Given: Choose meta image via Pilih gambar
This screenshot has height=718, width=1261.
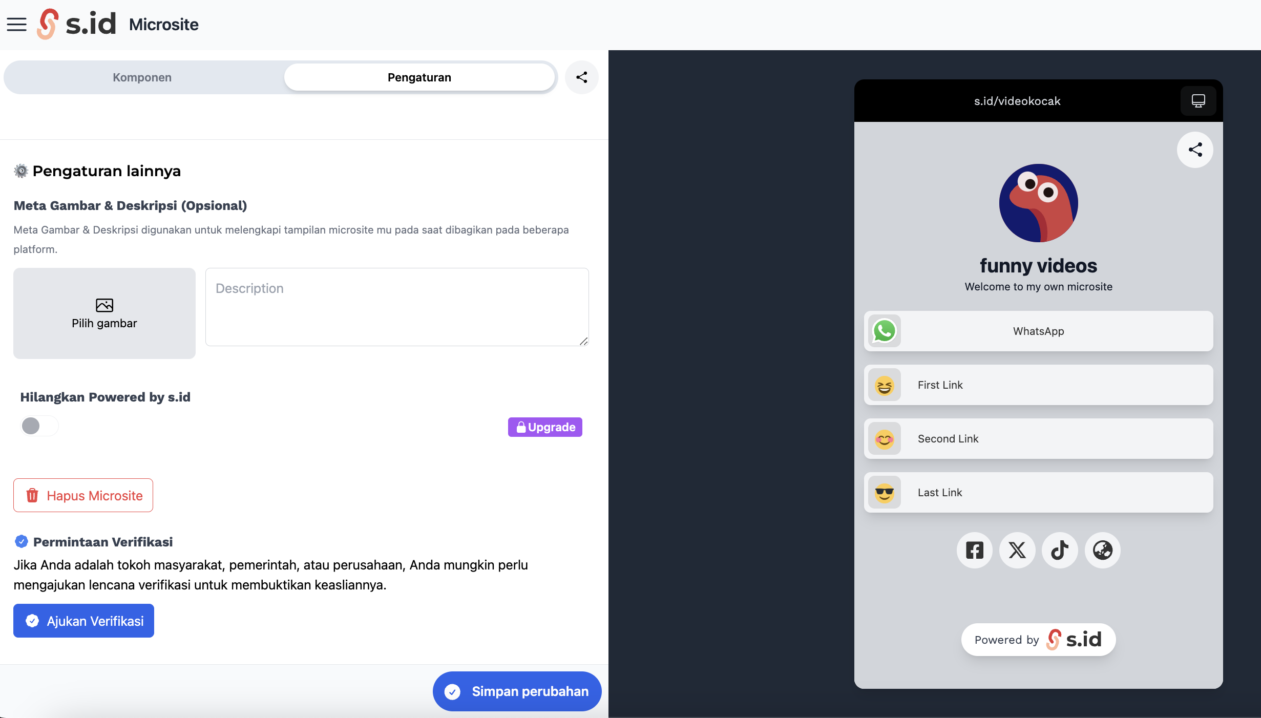Looking at the screenshot, I should click(104, 313).
